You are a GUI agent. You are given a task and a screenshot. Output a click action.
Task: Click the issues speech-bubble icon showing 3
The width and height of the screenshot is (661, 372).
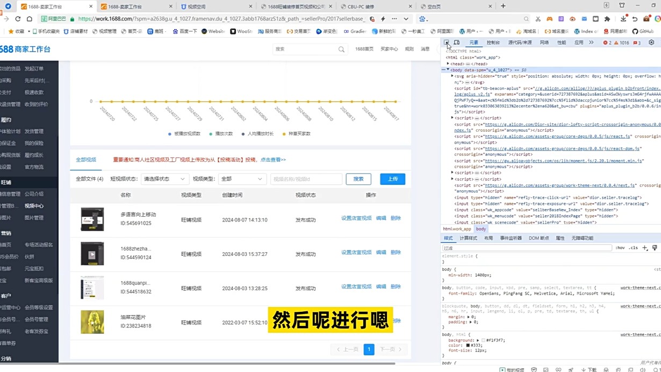[636, 43]
